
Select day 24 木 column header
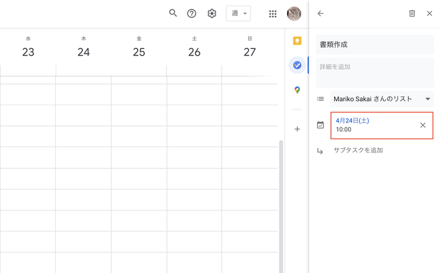[84, 47]
